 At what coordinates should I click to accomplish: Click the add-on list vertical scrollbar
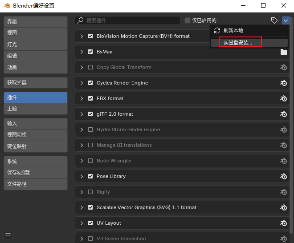[x=291, y=125]
